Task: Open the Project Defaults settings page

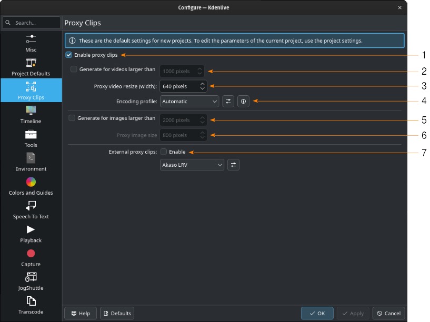Action: [x=31, y=67]
